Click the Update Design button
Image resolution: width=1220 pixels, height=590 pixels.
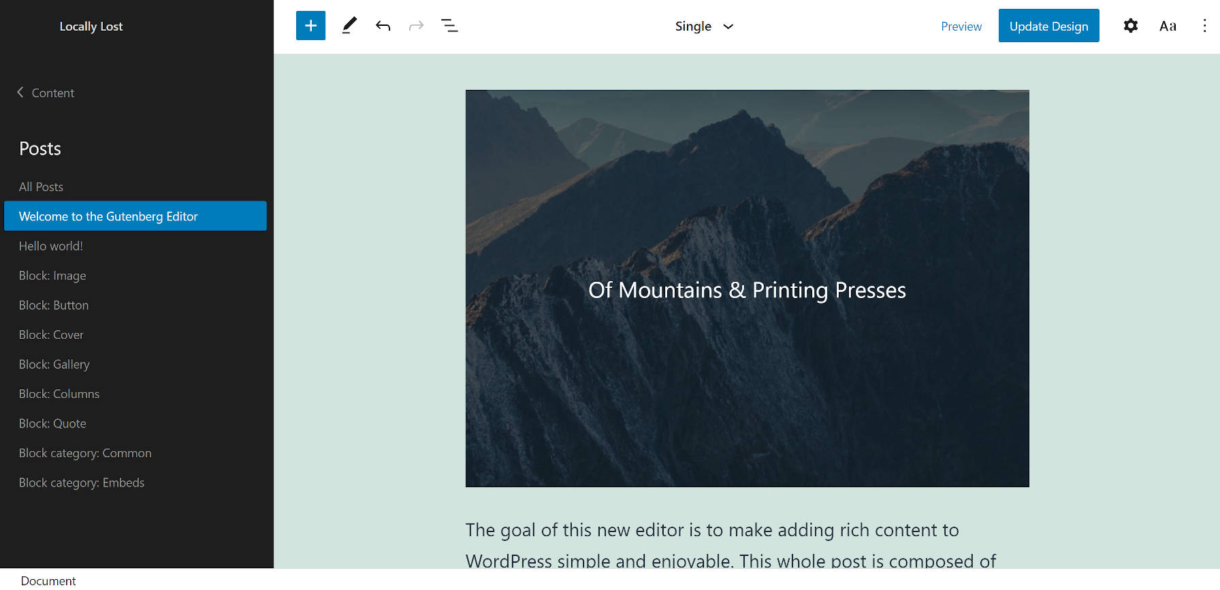point(1048,26)
